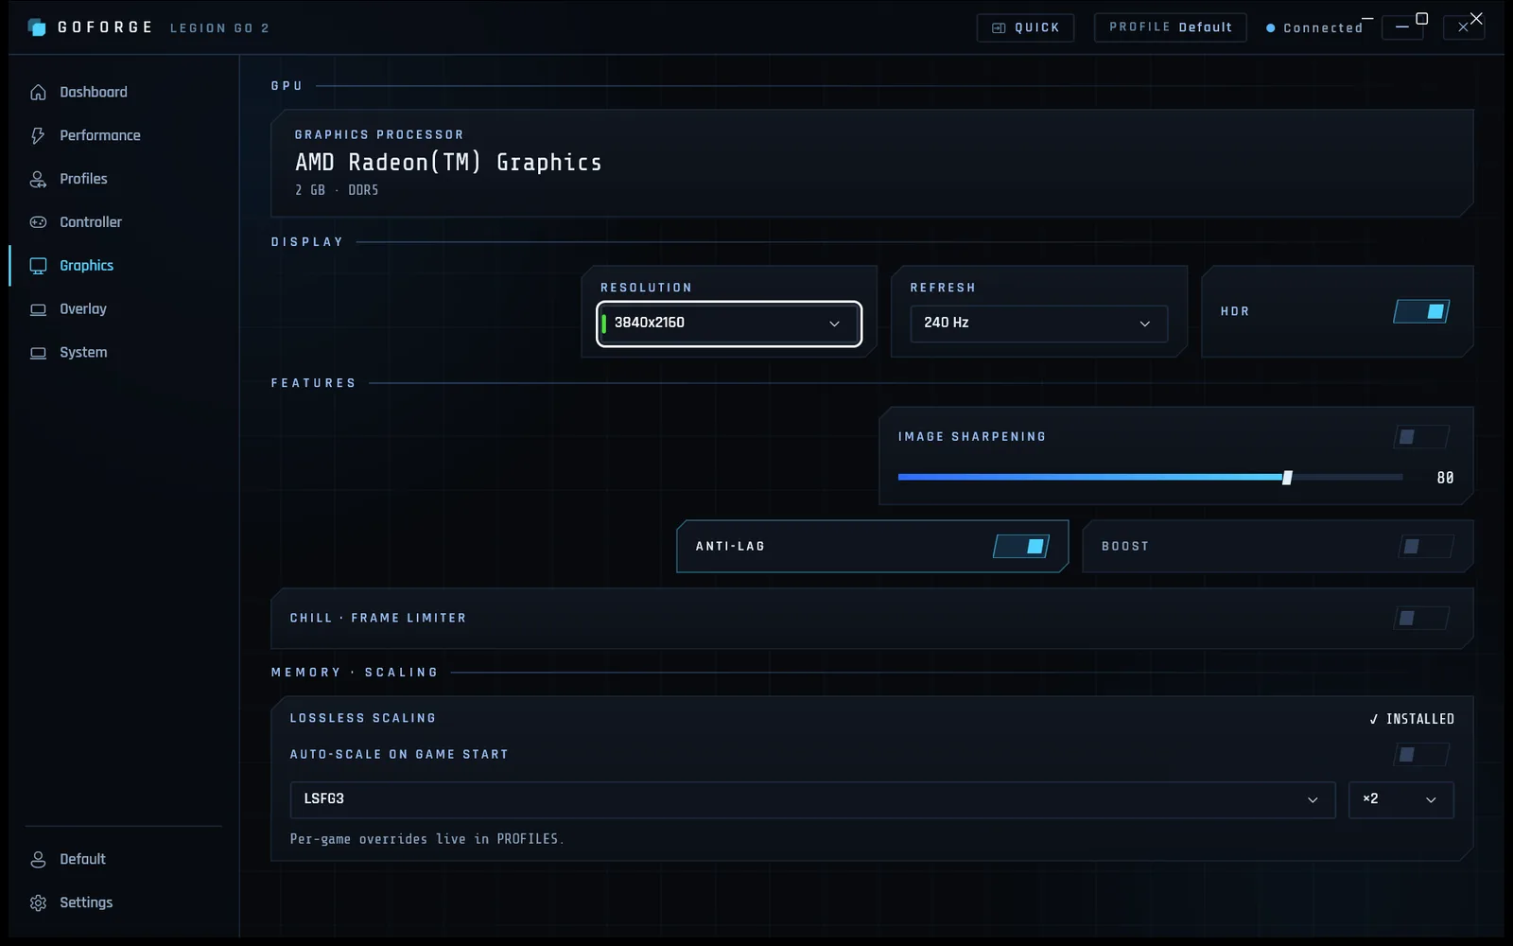Click the PROFILE Default button
Screen dimensions: 1513x946
(1171, 27)
